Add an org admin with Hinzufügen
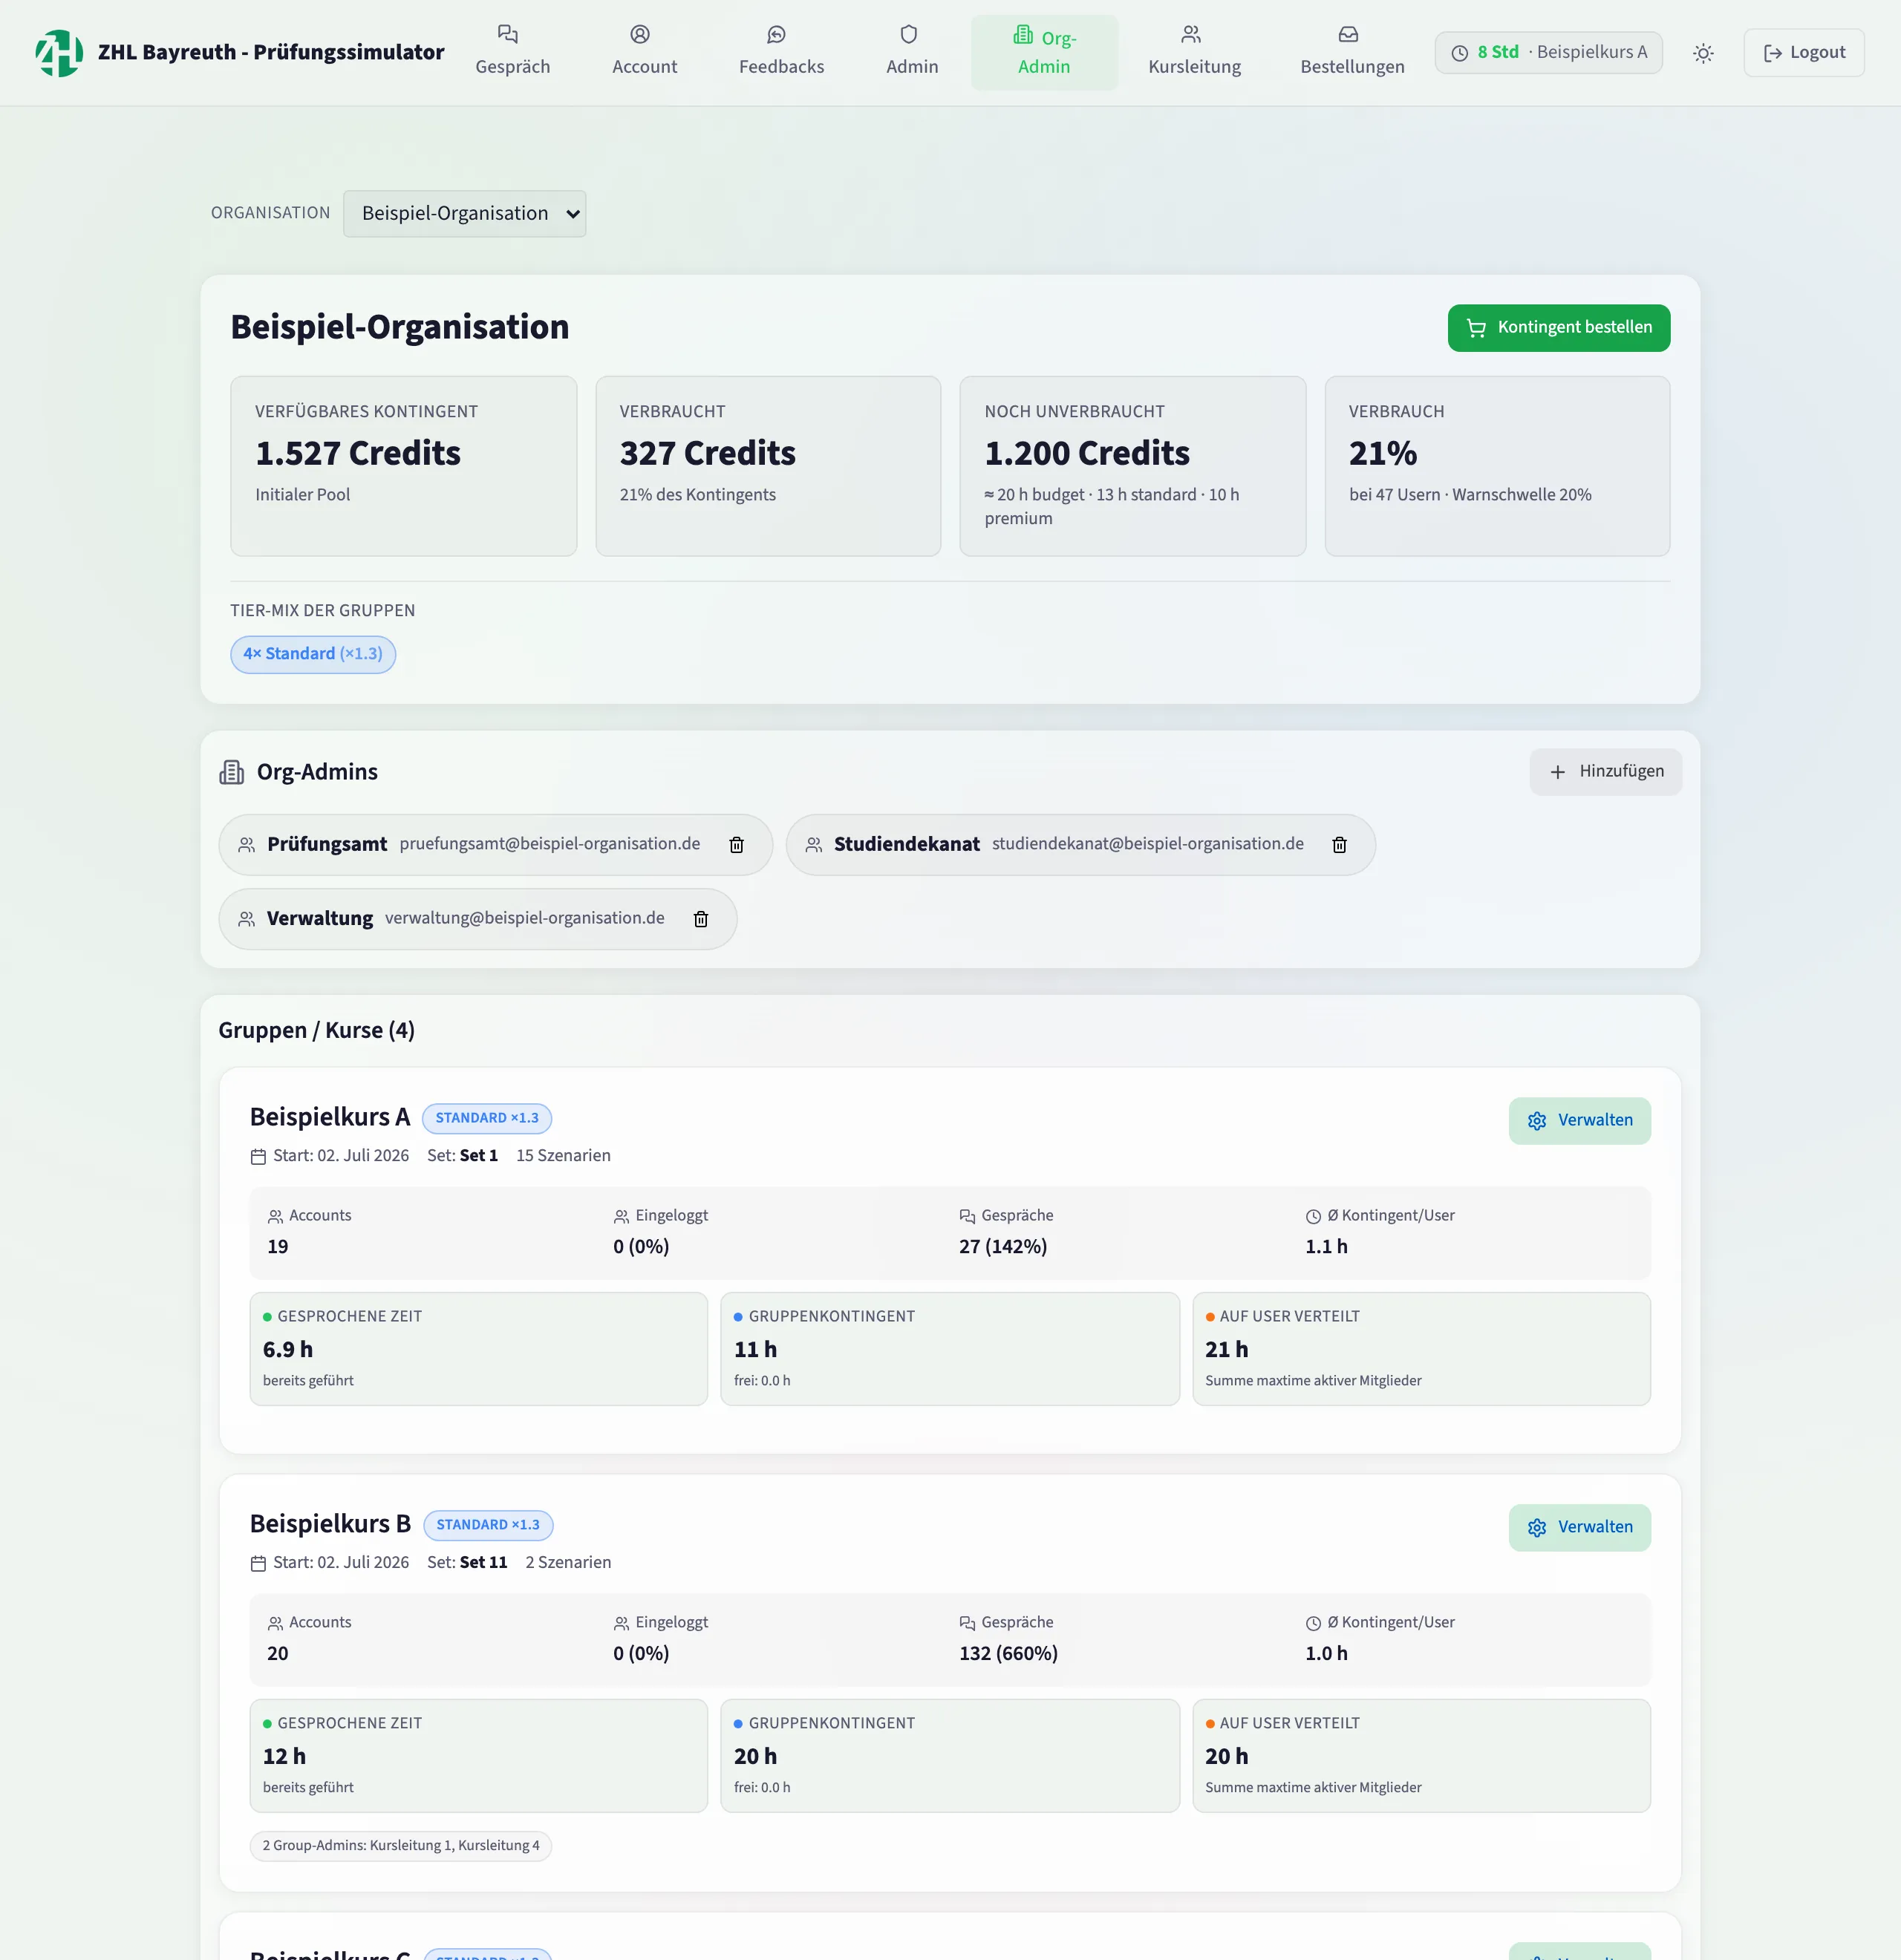1901x1960 pixels. click(1606, 772)
